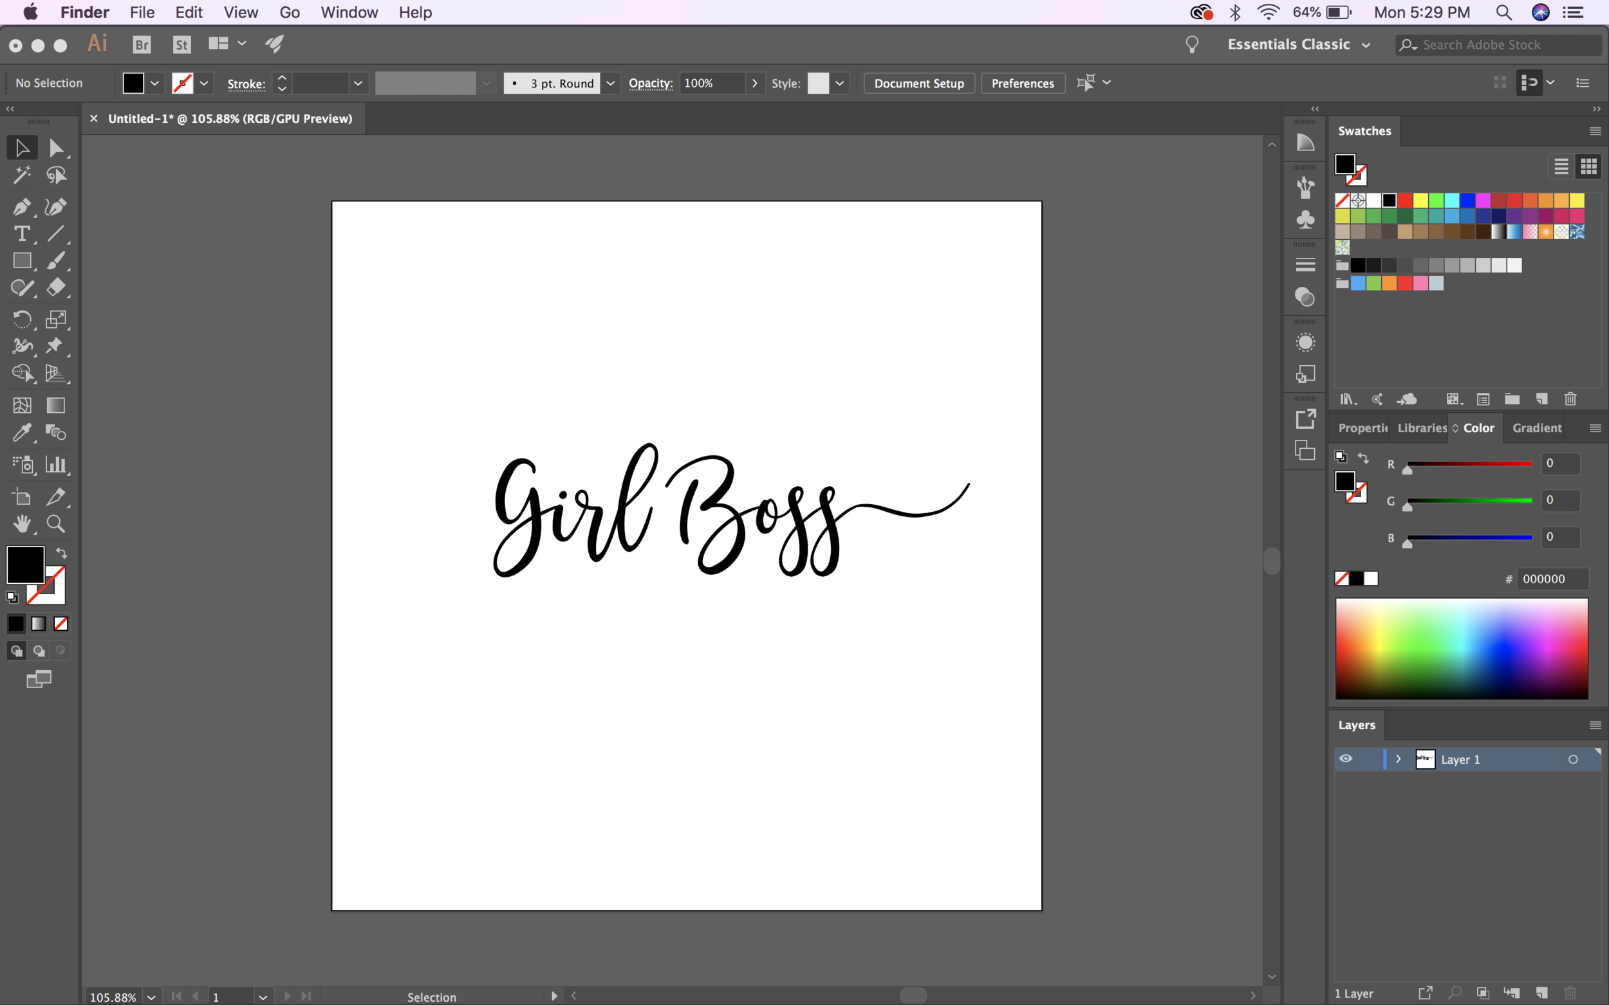Pick the Eraser tool
1609x1005 pixels.
56,288
